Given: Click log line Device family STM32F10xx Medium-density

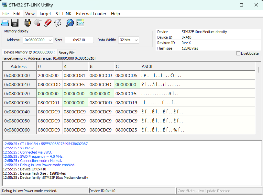Looking at the screenshot, I should click(46, 178).
